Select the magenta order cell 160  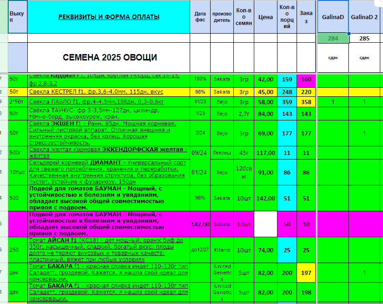(x=306, y=80)
